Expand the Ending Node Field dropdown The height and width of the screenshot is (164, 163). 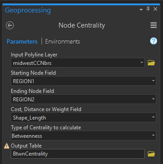tap(153, 99)
